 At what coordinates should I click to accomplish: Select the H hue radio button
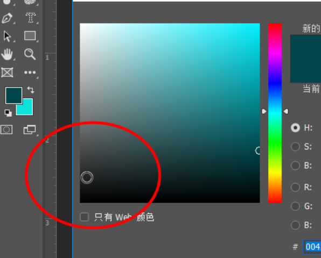pos(295,128)
